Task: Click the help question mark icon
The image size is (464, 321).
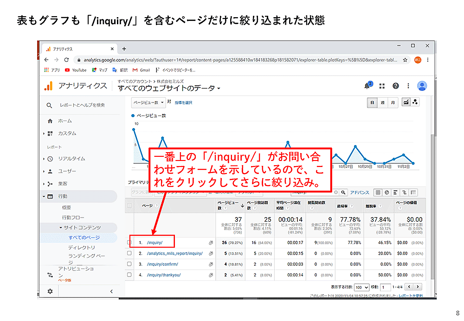Action: 395,86
